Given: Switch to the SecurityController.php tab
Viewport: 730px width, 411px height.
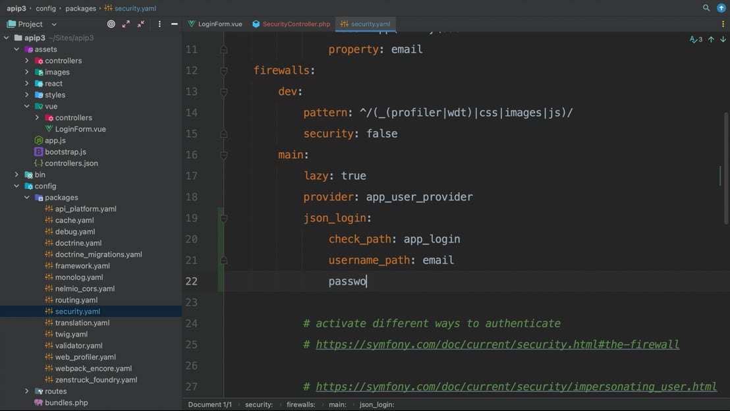Looking at the screenshot, I should click(x=296, y=24).
